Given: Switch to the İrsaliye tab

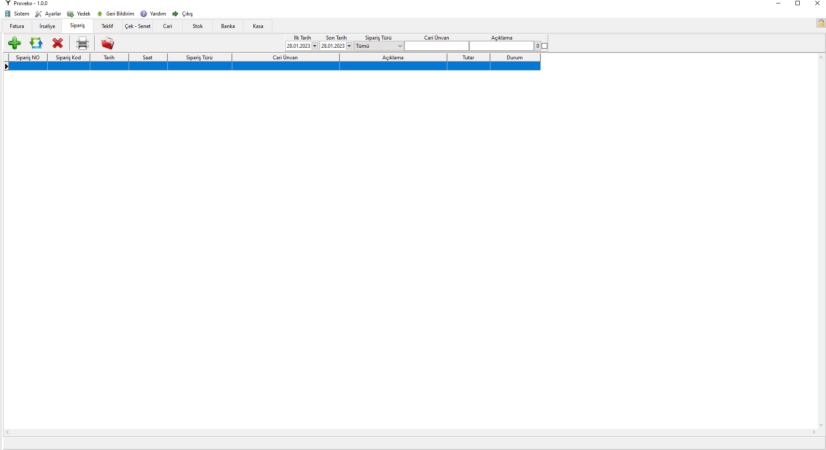Looking at the screenshot, I should [47, 26].
